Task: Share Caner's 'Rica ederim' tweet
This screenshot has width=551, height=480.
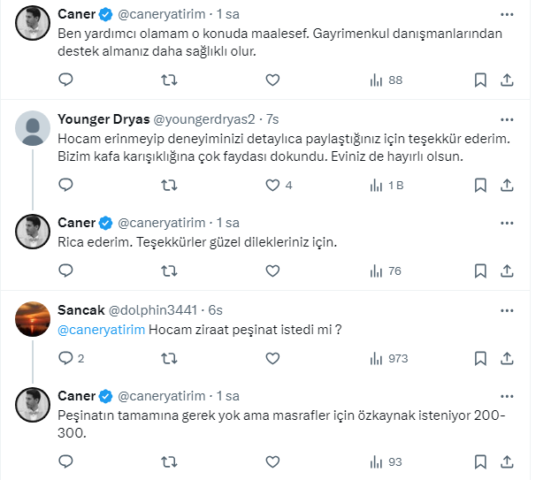Action: click(508, 270)
